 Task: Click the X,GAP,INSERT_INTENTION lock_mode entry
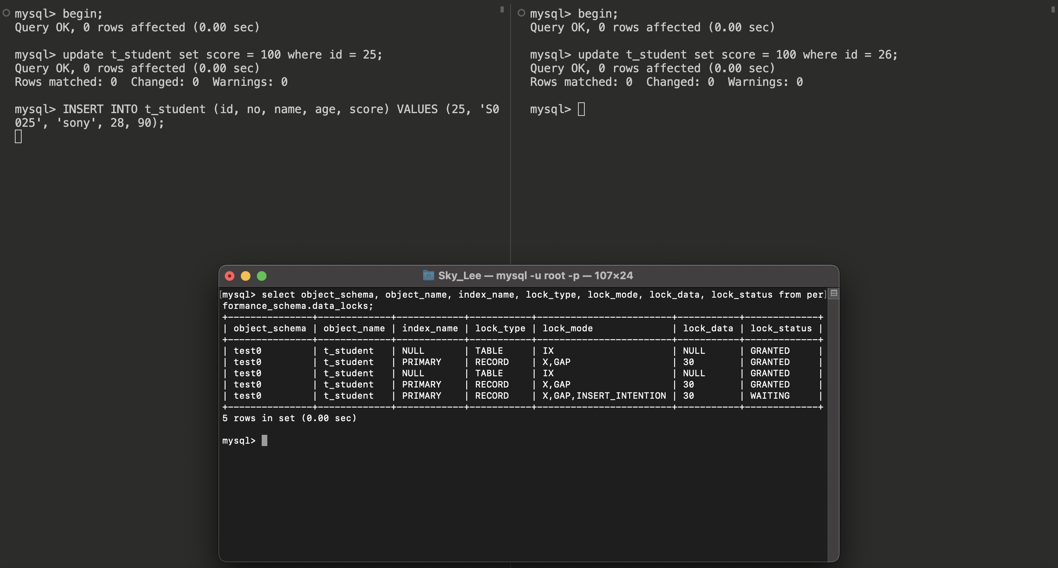604,396
